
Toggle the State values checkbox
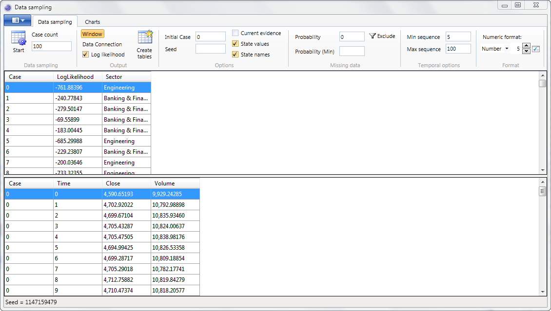pos(235,43)
